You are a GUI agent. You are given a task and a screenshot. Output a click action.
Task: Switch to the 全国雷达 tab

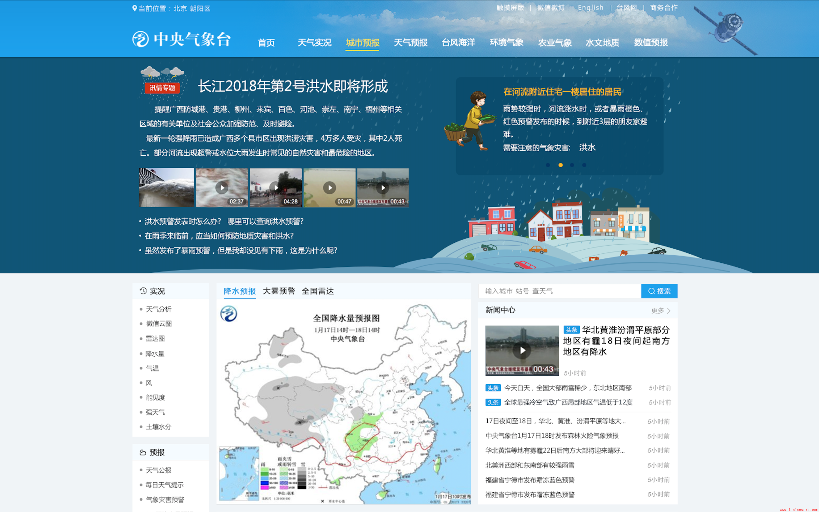pos(318,291)
